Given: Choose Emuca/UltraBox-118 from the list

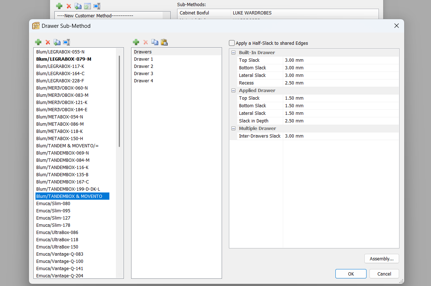Looking at the screenshot, I should click(57, 239).
